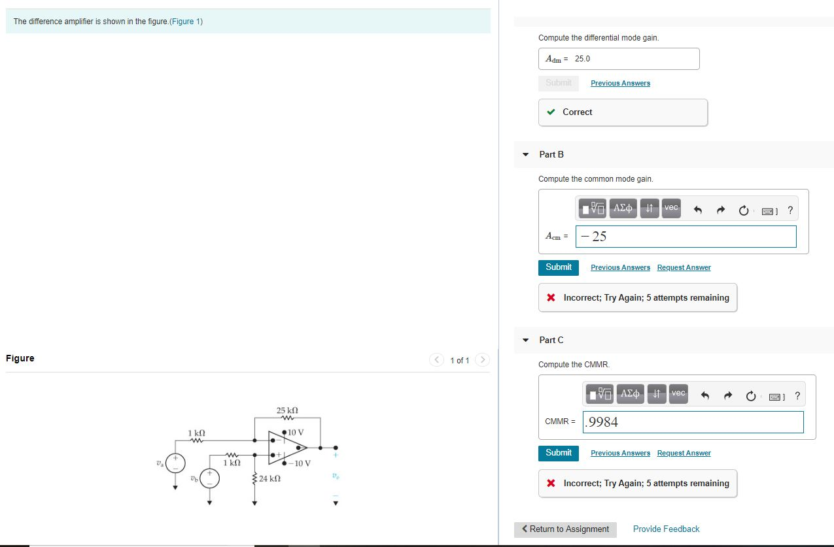Go to next figure arrow
This screenshot has height=547, width=834.
tap(482, 360)
